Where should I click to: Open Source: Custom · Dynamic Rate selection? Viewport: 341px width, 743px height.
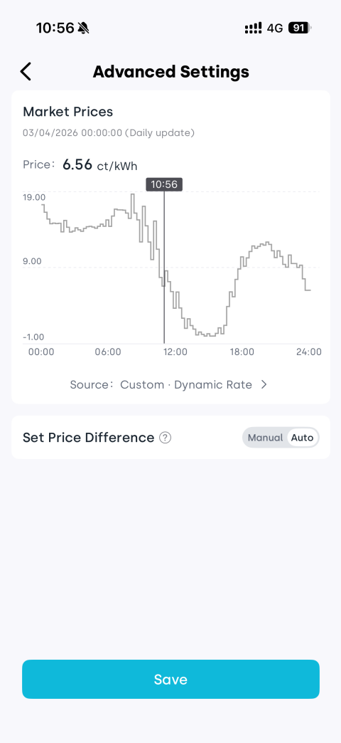(x=169, y=385)
